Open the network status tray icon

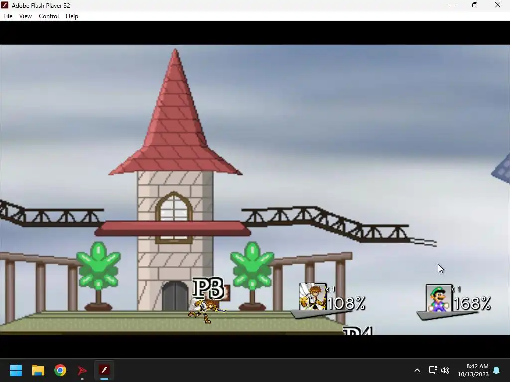tap(433, 370)
